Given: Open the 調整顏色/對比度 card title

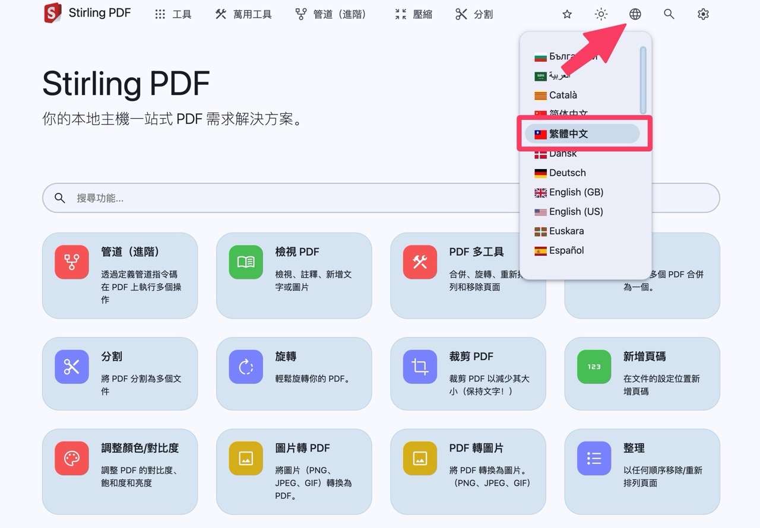Looking at the screenshot, I should pos(140,449).
